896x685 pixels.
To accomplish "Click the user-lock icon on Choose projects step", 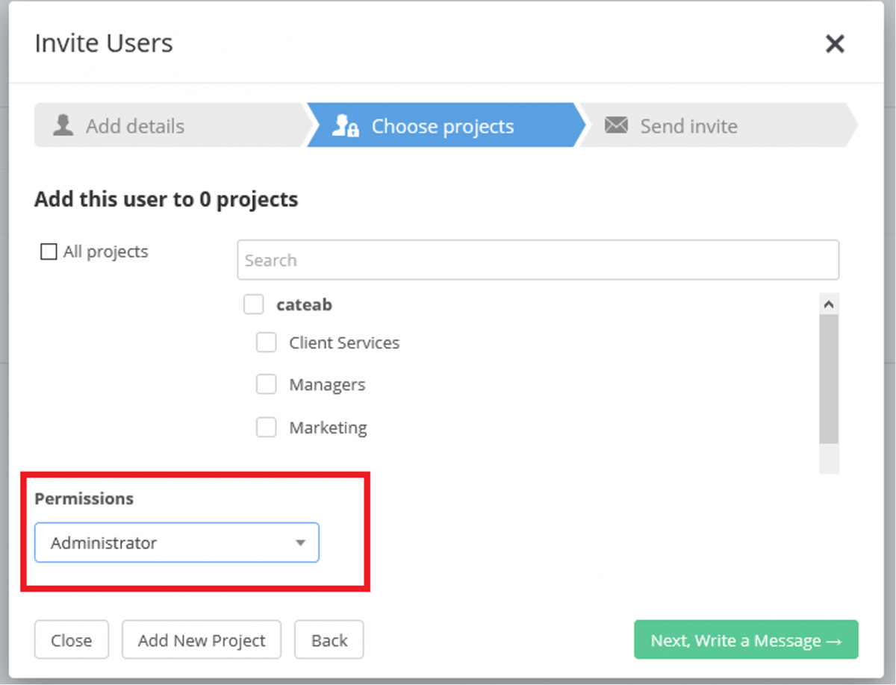I will (345, 125).
